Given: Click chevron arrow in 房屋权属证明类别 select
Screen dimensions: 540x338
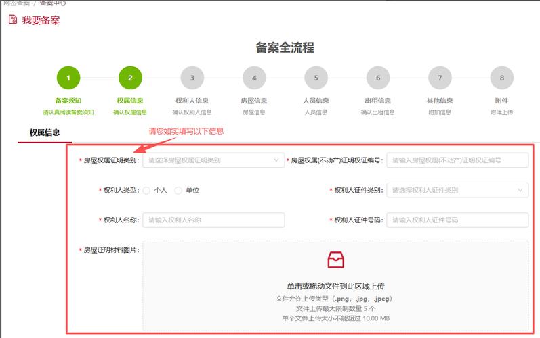Looking at the screenshot, I should 276,160.
